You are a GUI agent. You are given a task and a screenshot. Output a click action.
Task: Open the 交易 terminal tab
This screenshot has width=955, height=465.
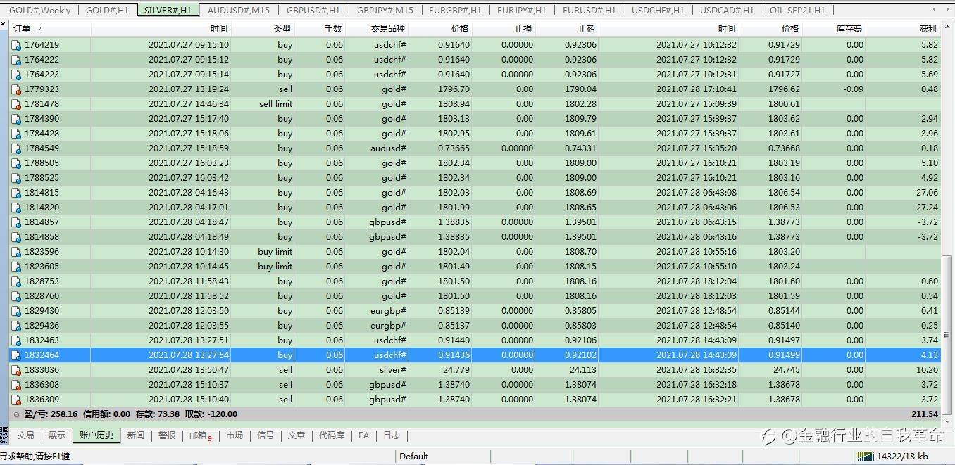coord(25,435)
